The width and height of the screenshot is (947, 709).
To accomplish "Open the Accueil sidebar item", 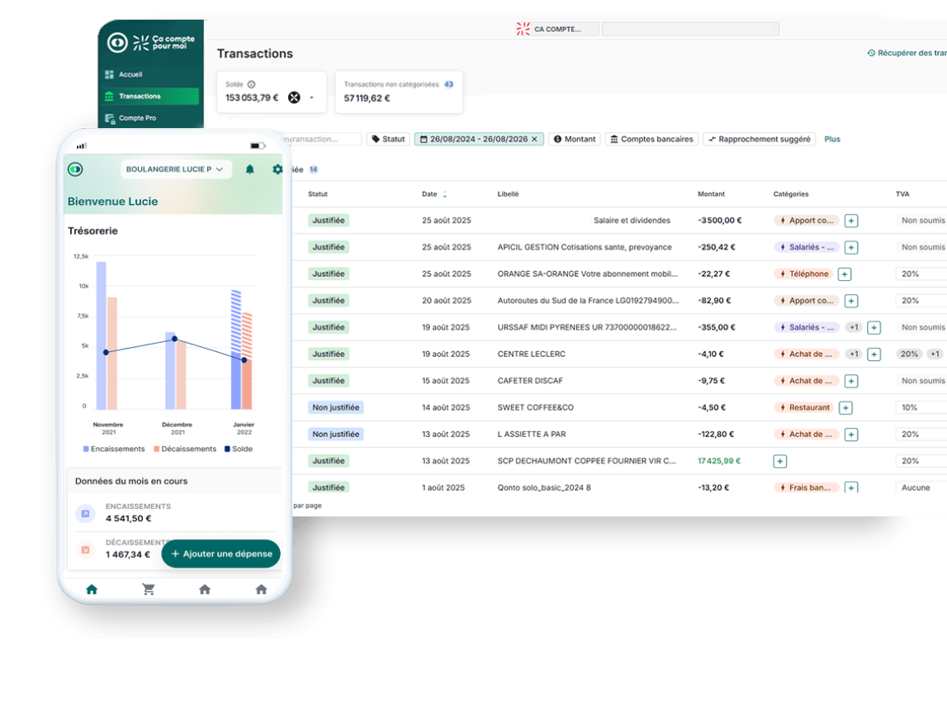I will coord(130,74).
